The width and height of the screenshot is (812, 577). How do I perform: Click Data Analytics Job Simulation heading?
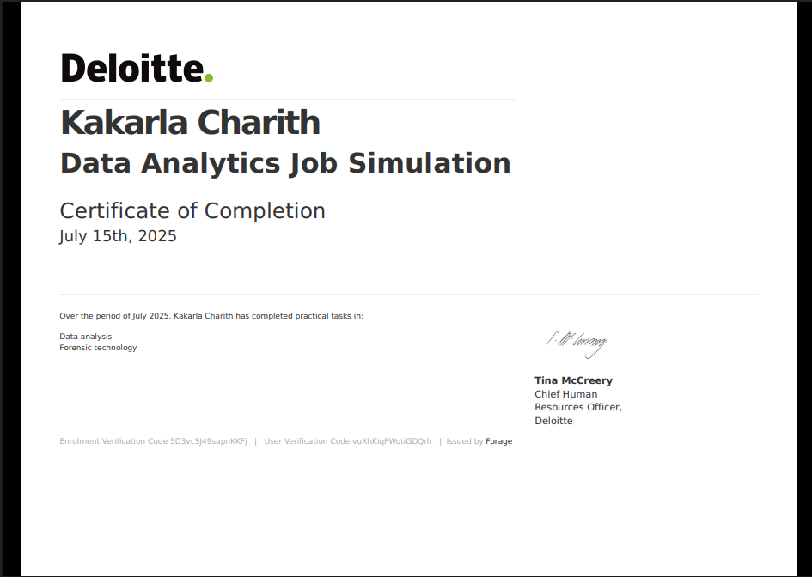tap(284, 163)
